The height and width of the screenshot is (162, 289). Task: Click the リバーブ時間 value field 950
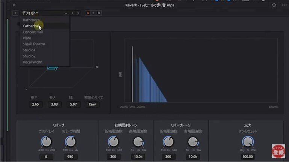click(70, 157)
